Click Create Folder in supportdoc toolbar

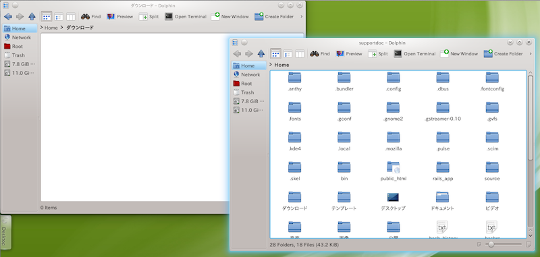503,54
